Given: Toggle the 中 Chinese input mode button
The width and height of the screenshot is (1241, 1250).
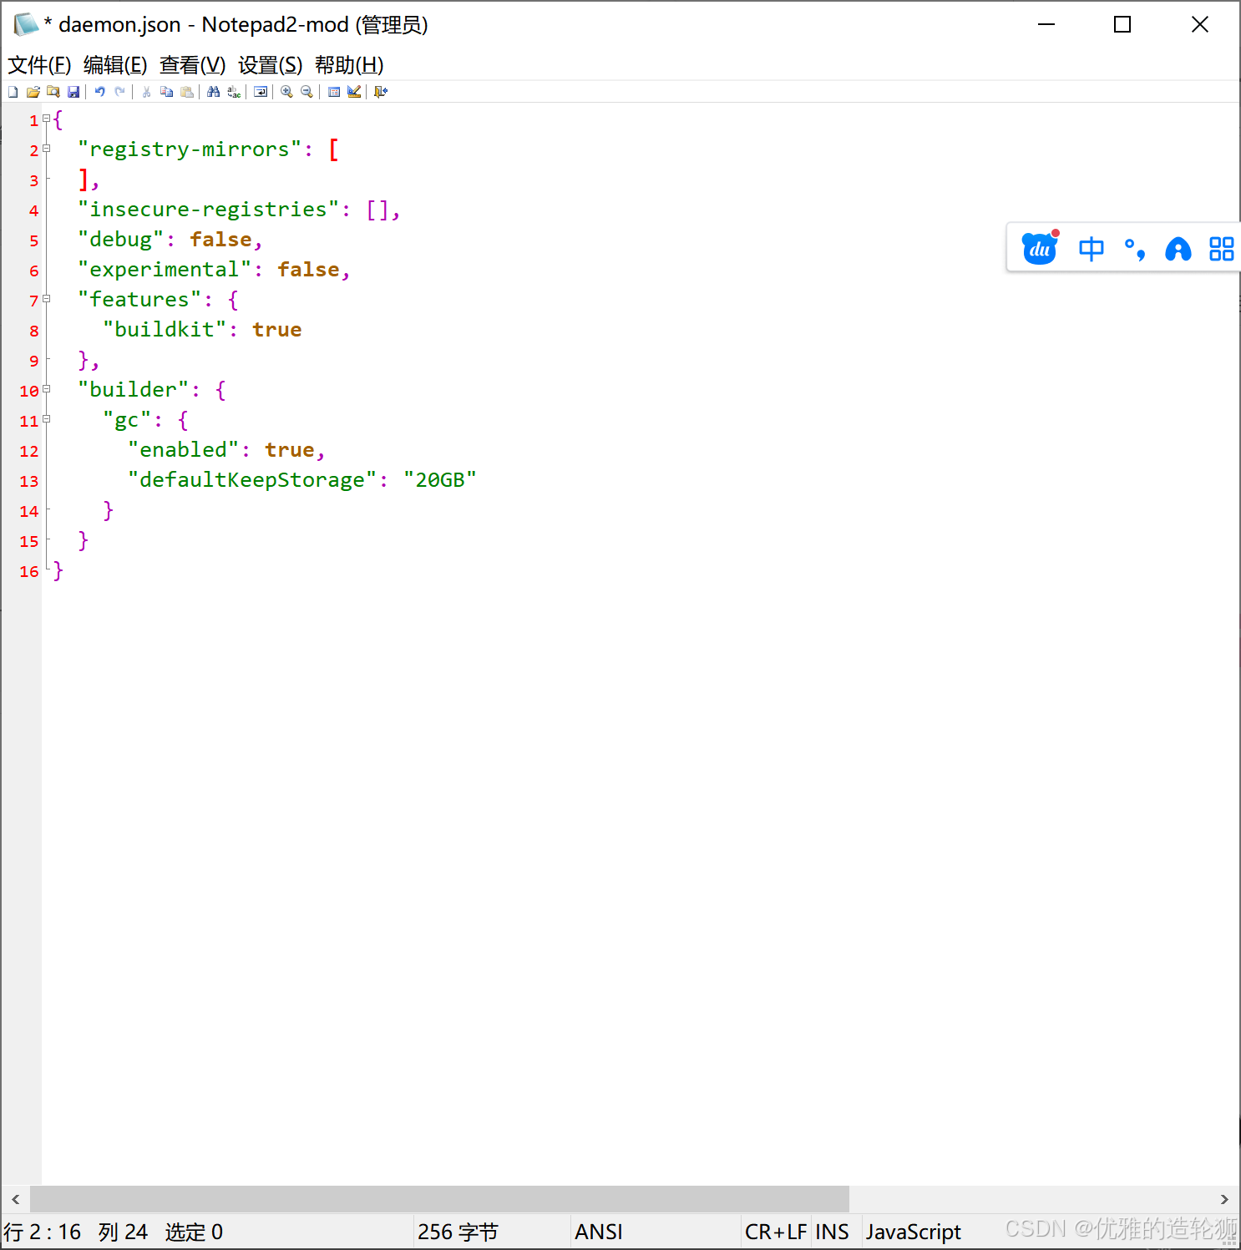Looking at the screenshot, I should click(1092, 249).
